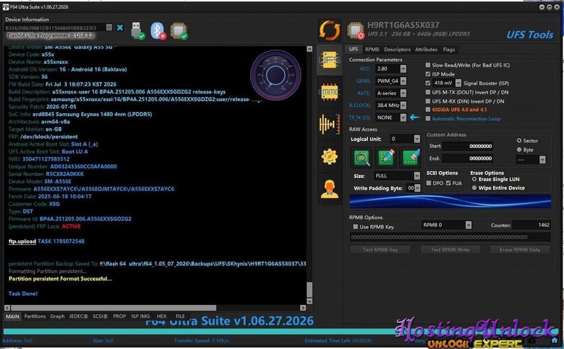Open the waveform signal tool in the sidebar

(329, 124)
